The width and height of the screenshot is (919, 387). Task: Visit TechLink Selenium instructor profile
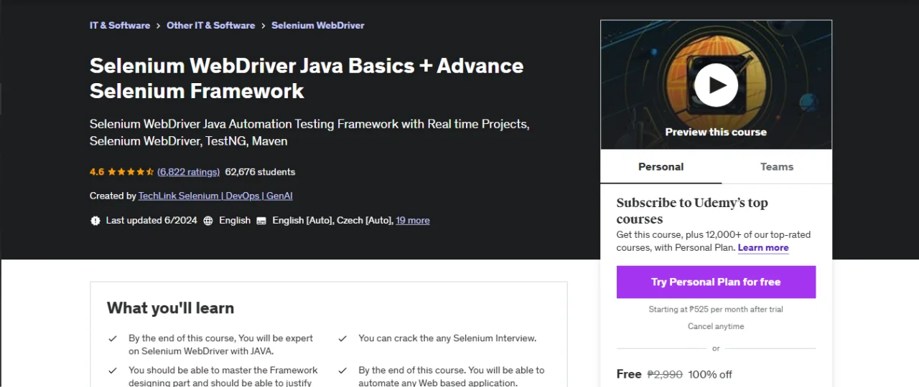pos(215,196)
